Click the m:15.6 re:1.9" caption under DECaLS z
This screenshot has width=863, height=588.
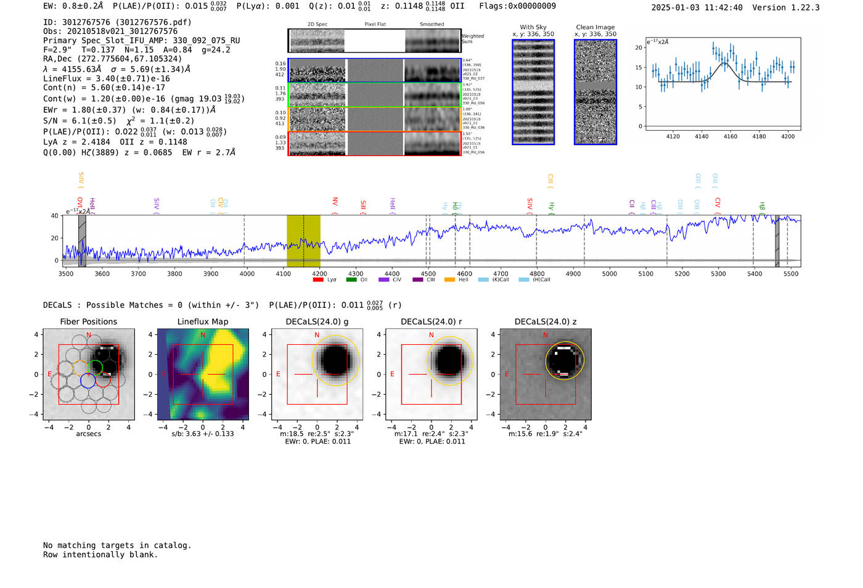(x=546, y=434)
